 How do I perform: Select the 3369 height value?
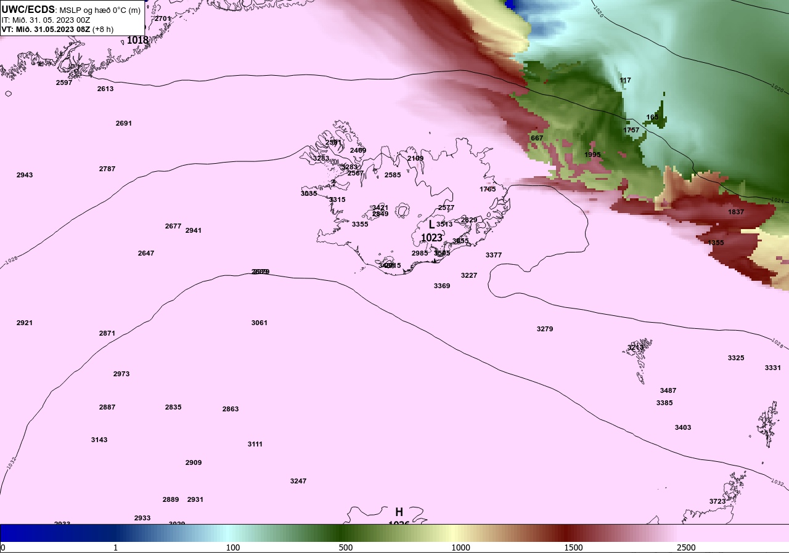(442, 286)
